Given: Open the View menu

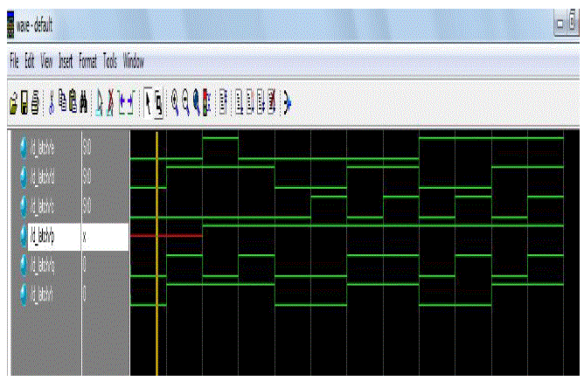Looking at the screenshot, I should click(x=46, y=62).
